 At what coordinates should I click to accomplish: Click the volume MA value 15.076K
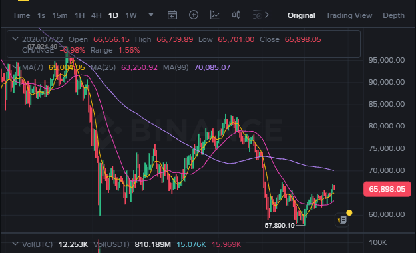tap(191, 244)
